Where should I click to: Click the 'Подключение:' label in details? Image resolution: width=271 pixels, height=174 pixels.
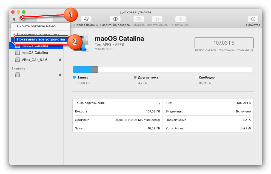coord(176,120)
